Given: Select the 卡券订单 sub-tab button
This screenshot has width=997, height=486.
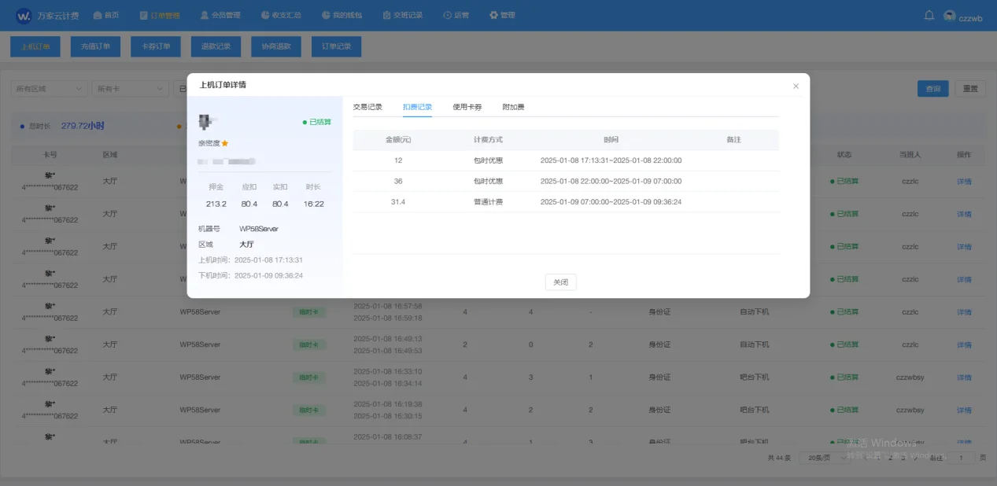Looking at the screenshot, I should (x=156, y=46).
